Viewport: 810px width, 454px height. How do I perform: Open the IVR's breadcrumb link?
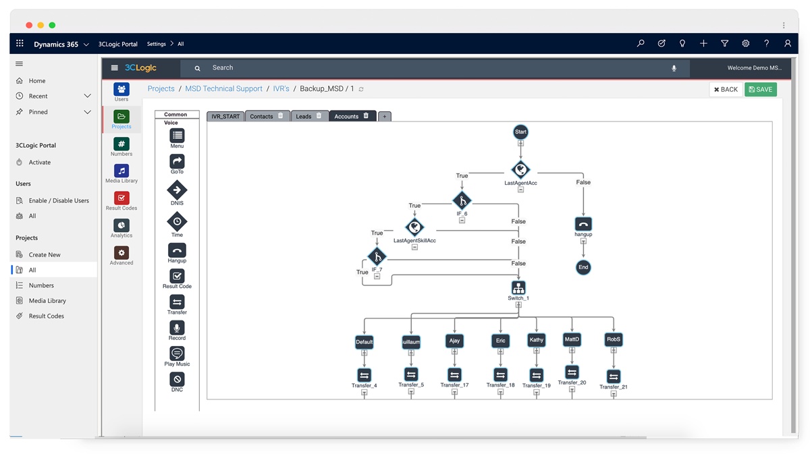point(281,88)
